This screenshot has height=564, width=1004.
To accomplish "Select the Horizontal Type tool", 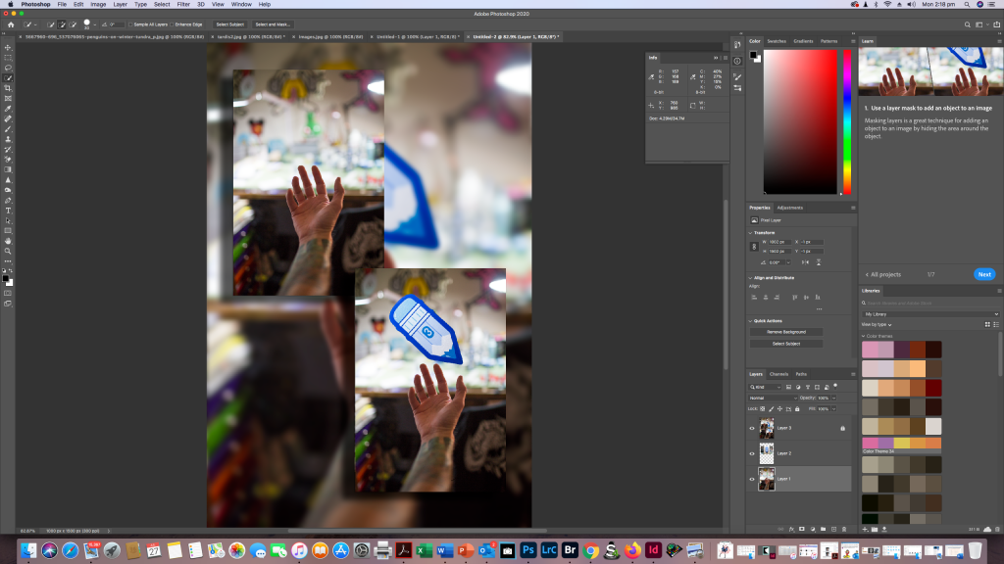I will tap(8, 210).
